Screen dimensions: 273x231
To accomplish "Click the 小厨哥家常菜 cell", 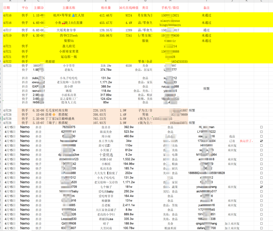I will point(69,51).
